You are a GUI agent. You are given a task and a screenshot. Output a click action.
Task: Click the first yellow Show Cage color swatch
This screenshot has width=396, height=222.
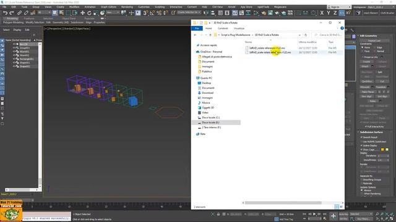(382, 150)
